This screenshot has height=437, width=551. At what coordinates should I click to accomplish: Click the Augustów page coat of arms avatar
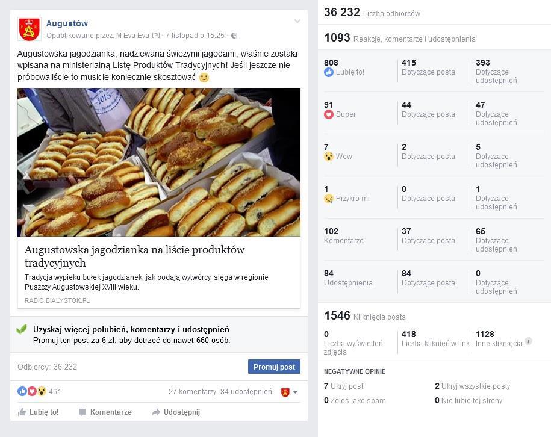pyautogui.click(x=30, y=29)
